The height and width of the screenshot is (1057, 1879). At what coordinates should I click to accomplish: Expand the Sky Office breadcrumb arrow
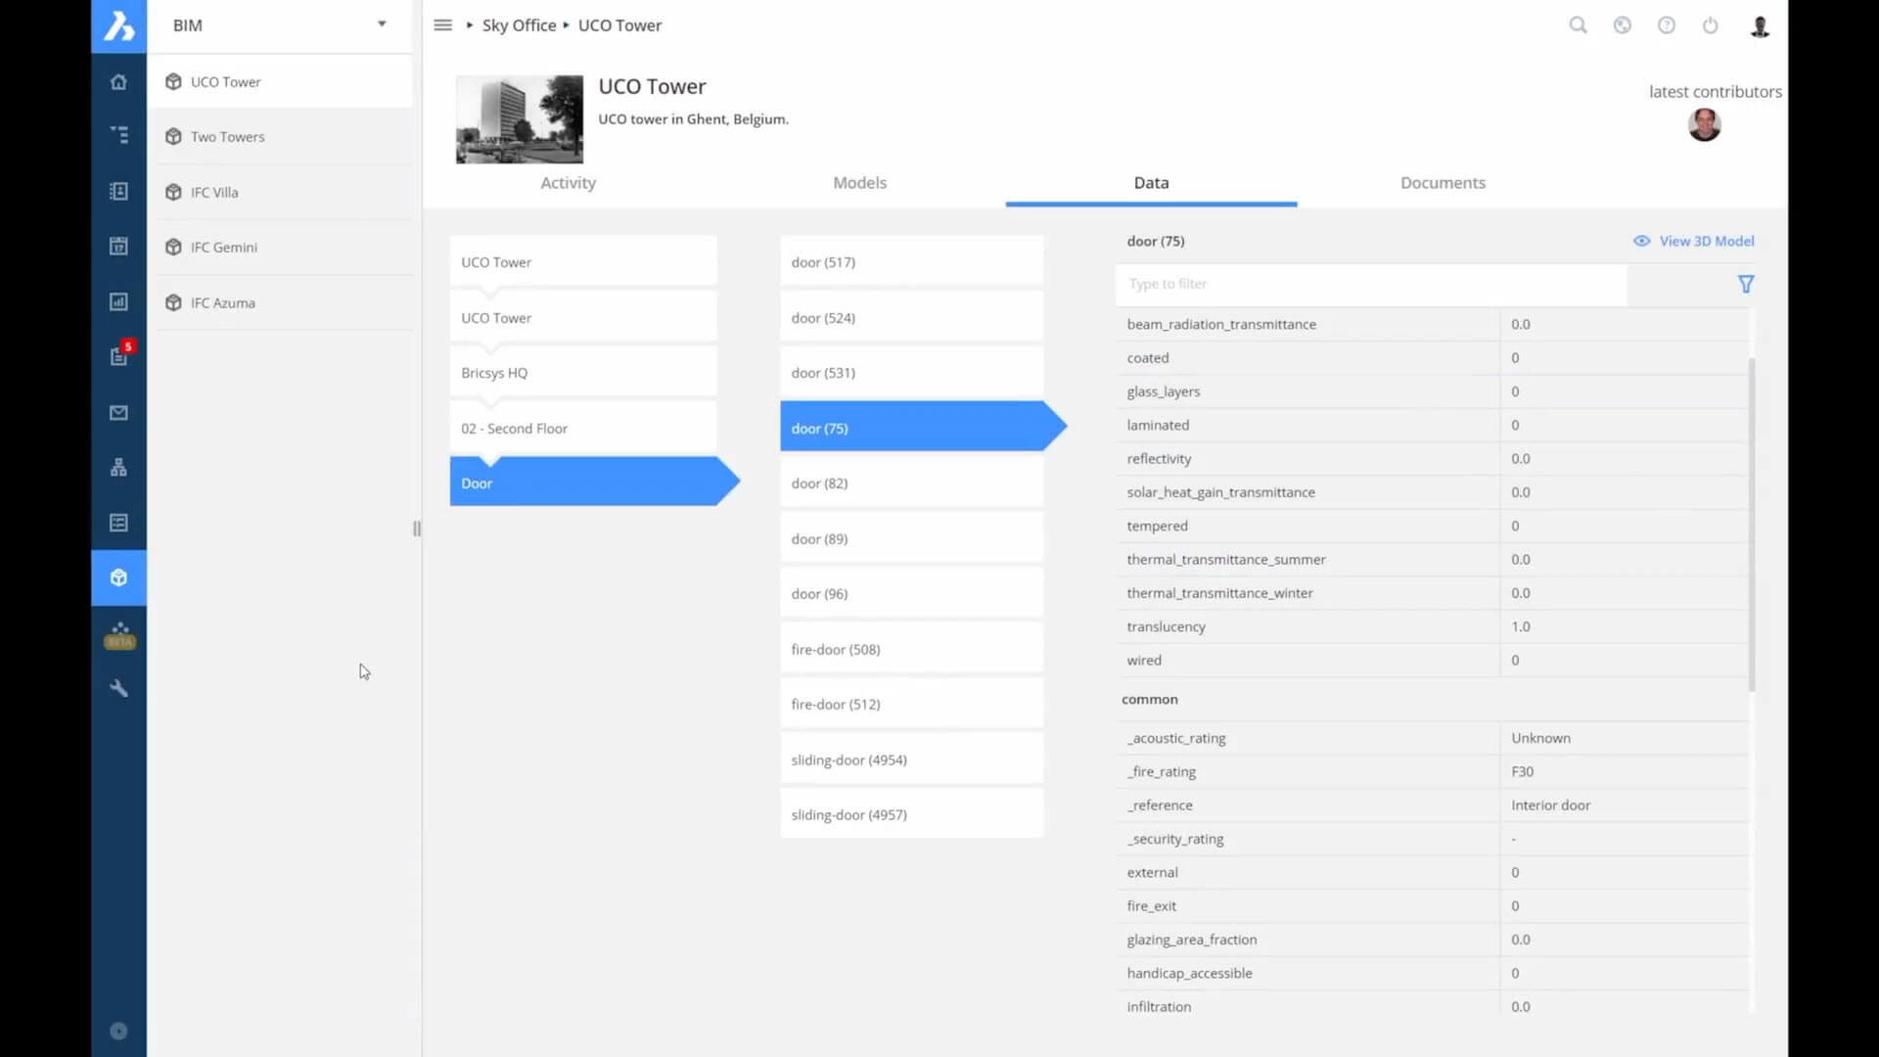click(470, 25)
